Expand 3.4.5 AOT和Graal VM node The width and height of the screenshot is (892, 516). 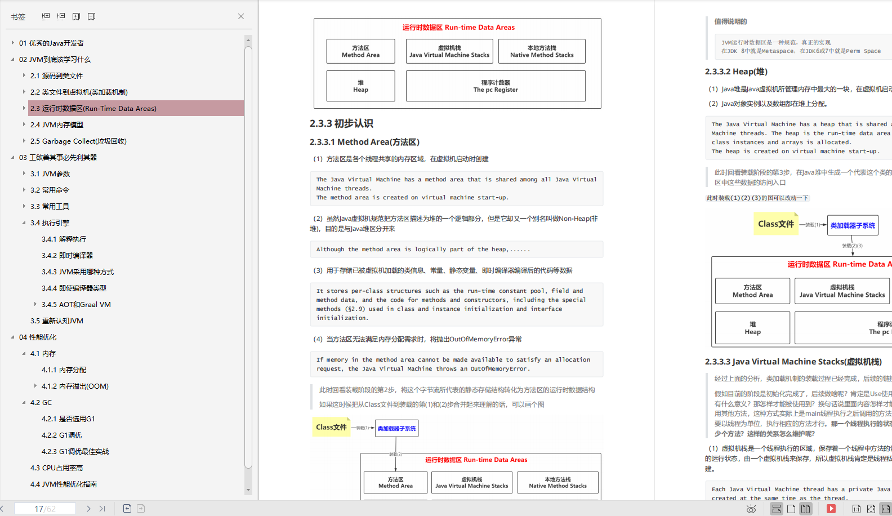(35, 304)
